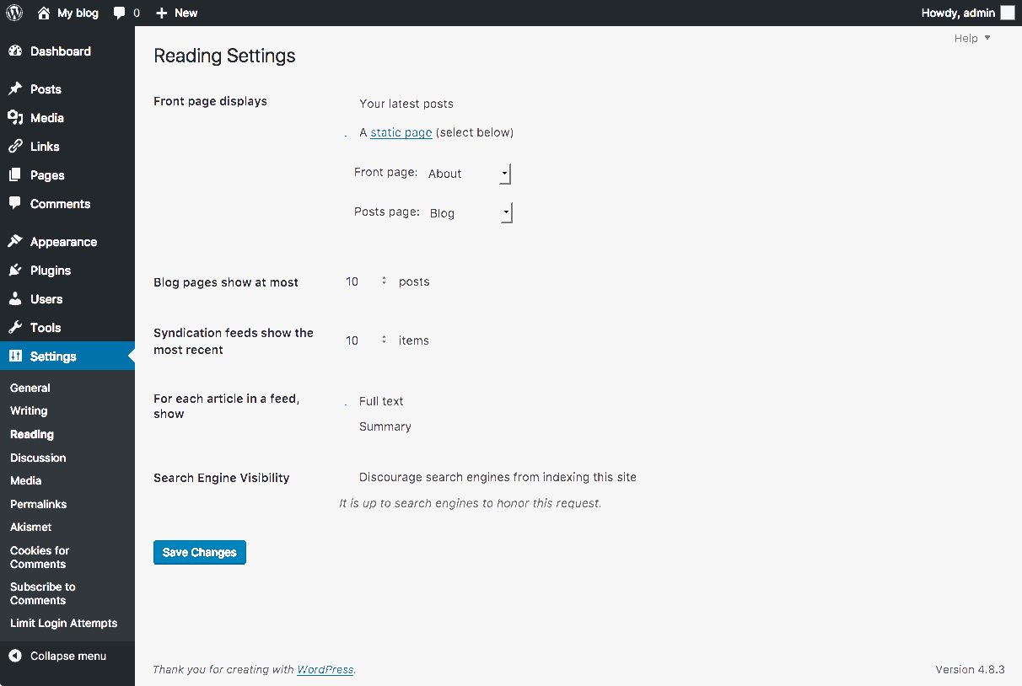Open the Writing settings submenu item
The height and width of the screenshot is (686, 1022).
point(29,411)
